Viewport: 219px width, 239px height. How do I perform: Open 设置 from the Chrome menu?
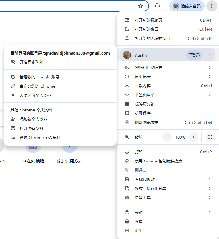point(168,221)
